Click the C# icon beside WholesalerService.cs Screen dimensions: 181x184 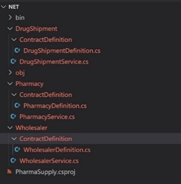coord(13,160)
